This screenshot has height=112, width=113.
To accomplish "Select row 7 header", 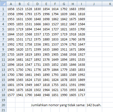I will coord(3,39).
